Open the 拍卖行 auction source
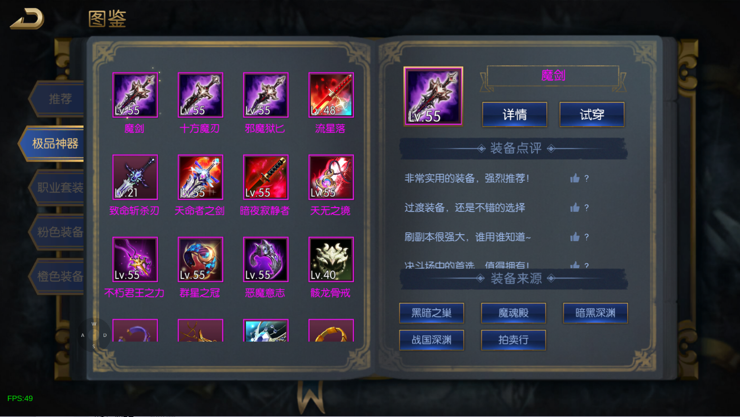740x417 pixels. coord(514,340)
